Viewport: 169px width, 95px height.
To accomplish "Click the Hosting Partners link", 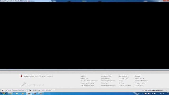I will pos(108,81).
